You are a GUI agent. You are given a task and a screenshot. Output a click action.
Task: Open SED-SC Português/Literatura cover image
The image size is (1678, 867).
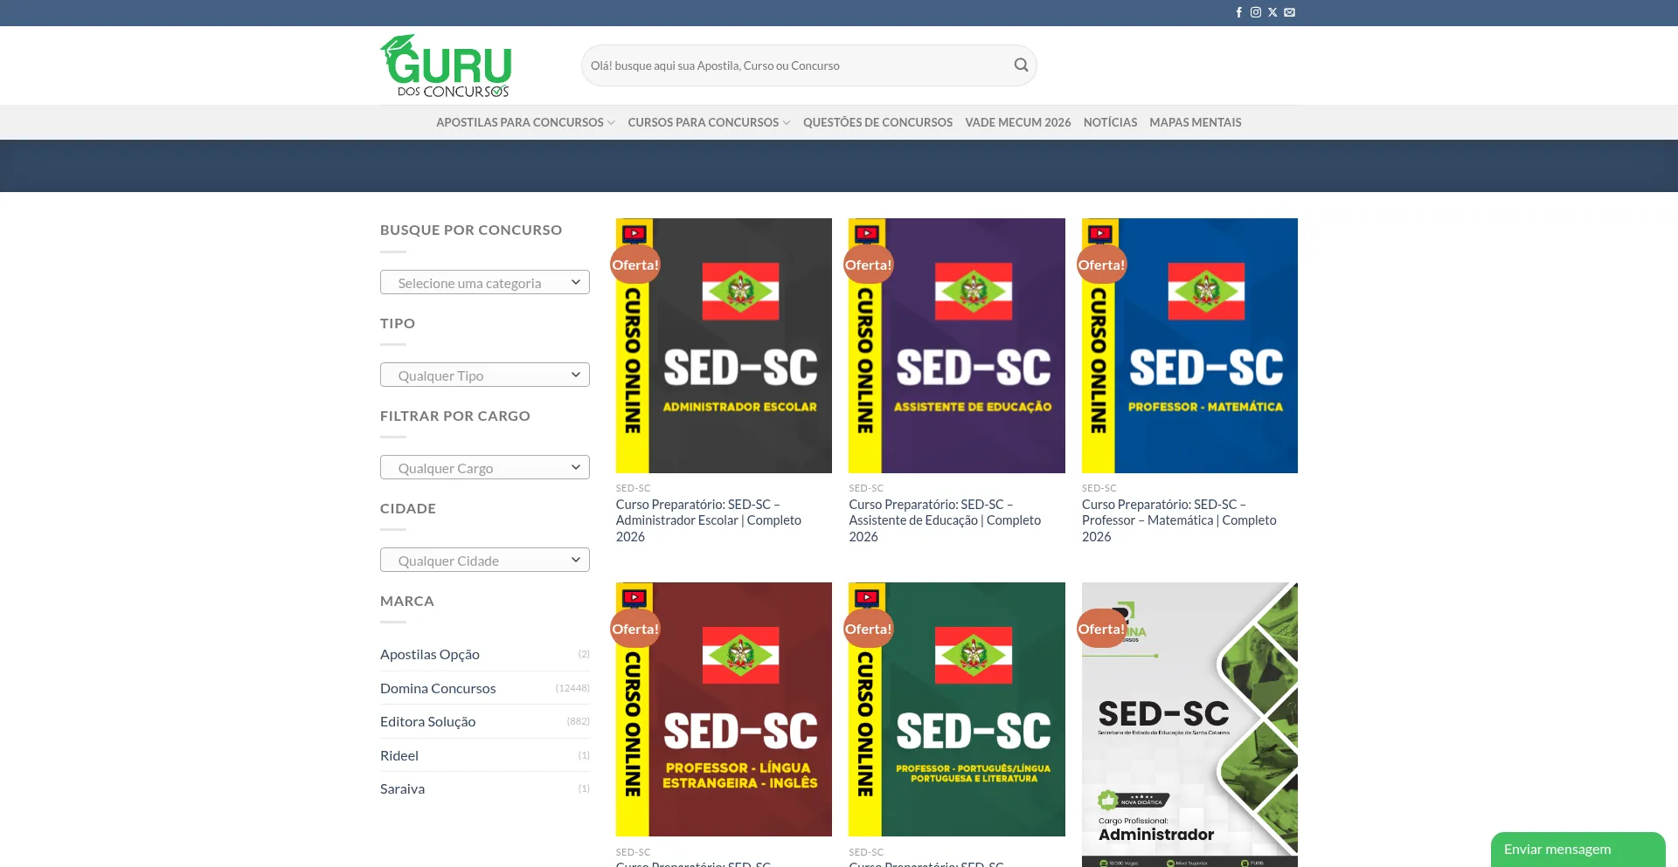click(957, 709)
